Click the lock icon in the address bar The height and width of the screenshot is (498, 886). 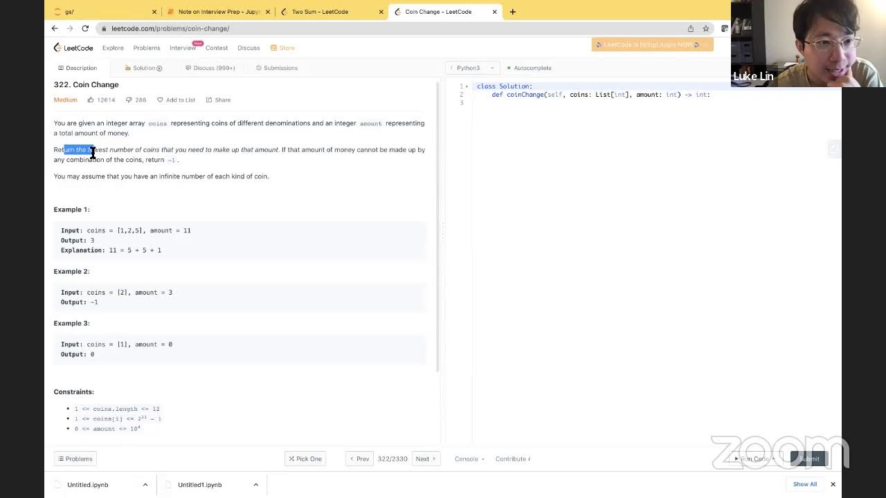(104, 28)
